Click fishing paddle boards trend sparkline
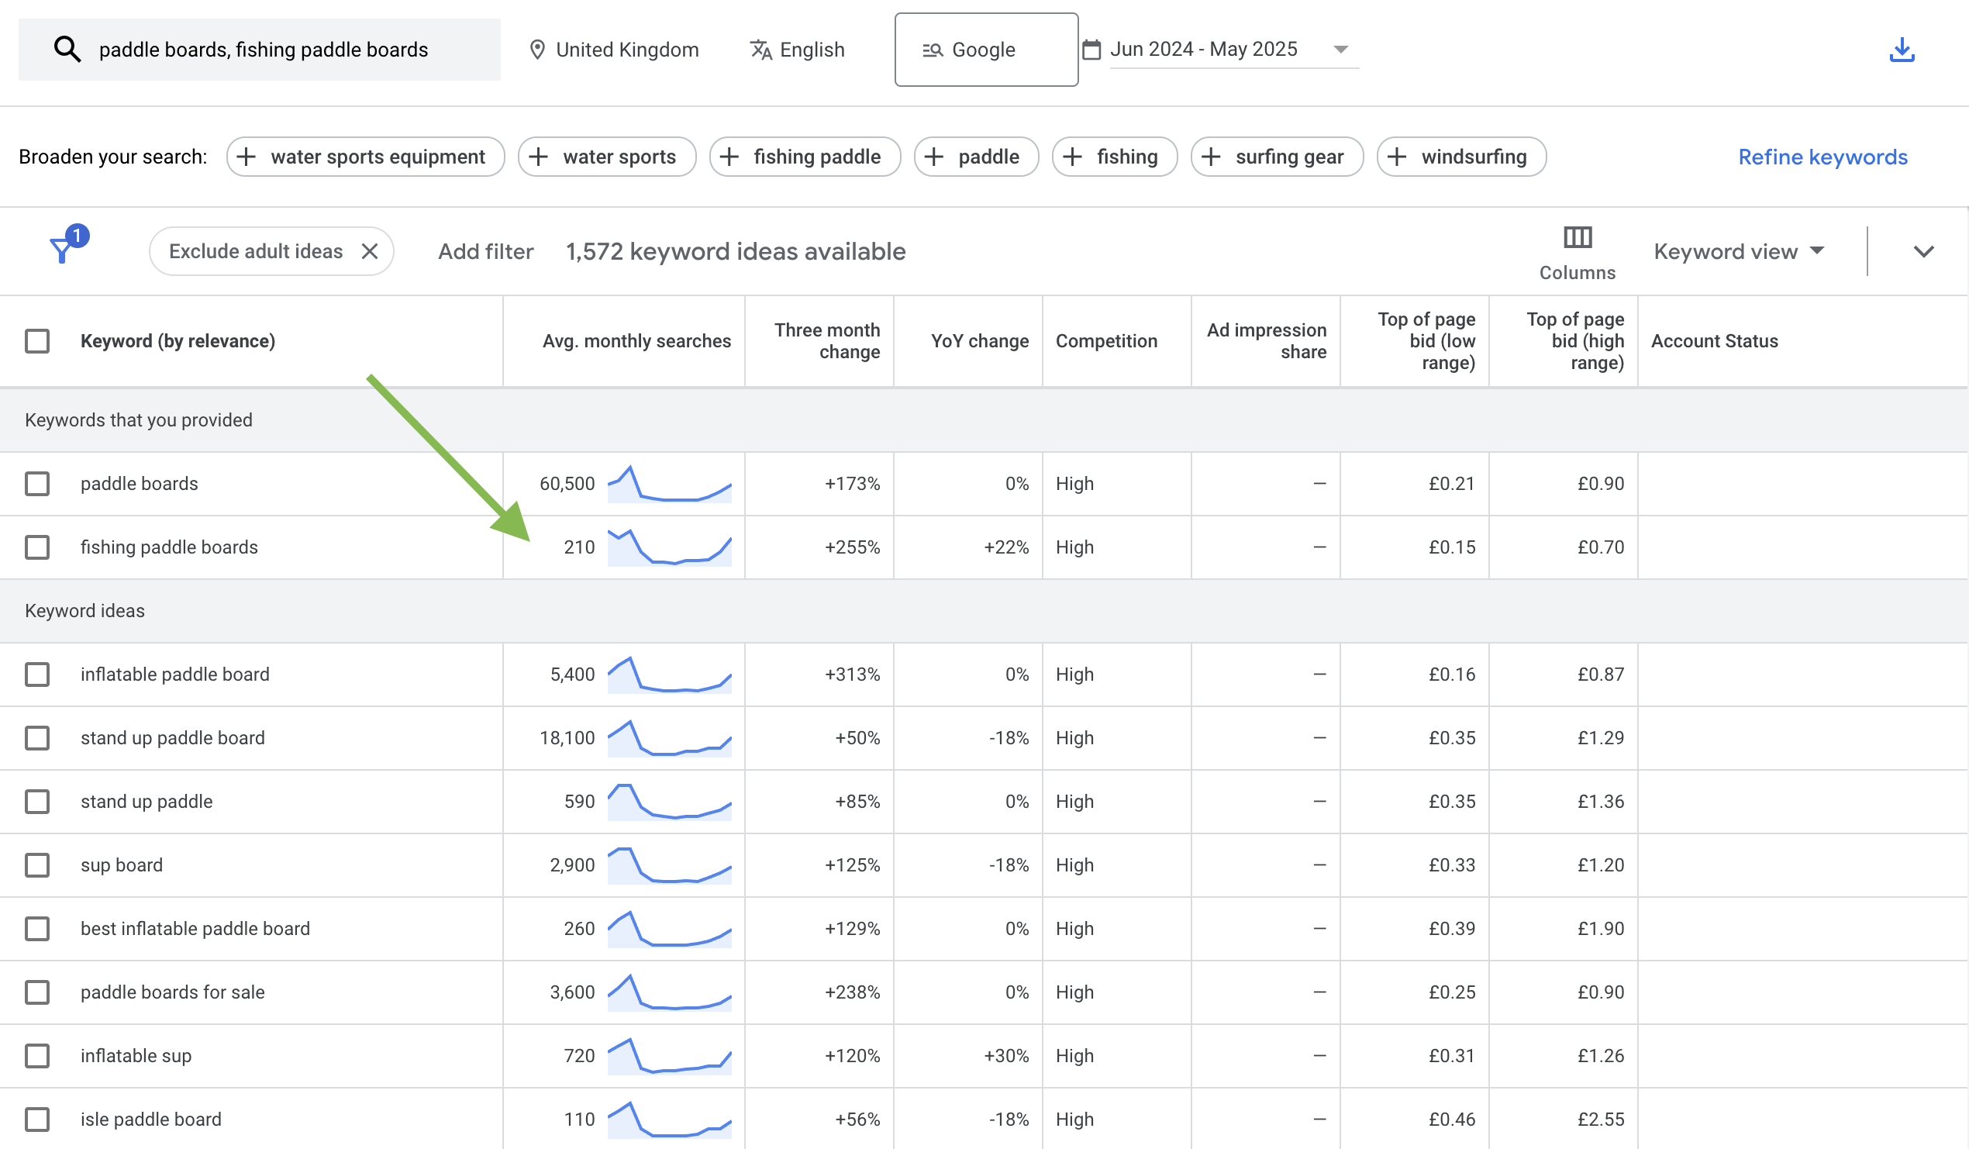The image size is (1969, 1149). [x=670, y=547]
